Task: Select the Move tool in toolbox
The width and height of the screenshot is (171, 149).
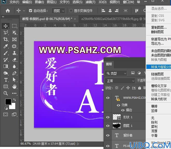Action: point(5,26)
